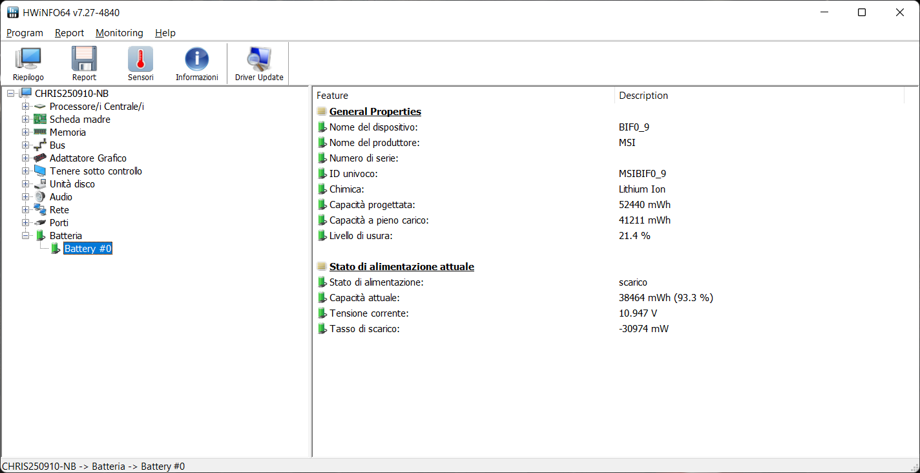Open the Sensori thermometer icon
This screenshot has height=473, width=920.
tap(140, 63)
